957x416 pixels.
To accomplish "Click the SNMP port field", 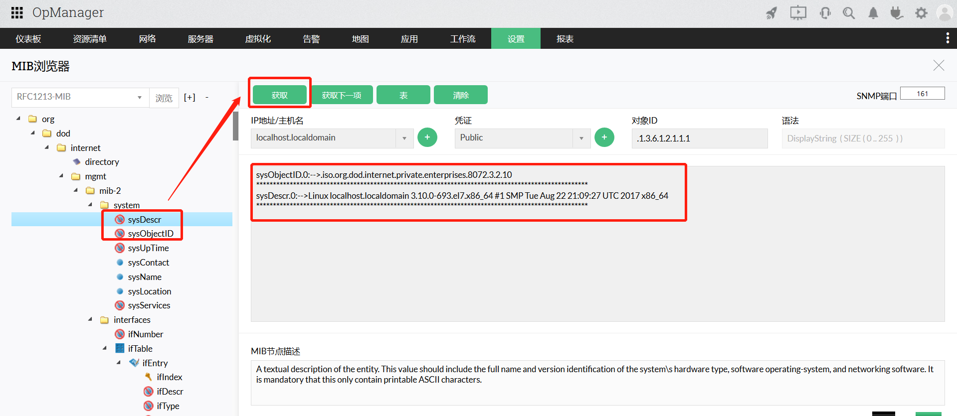I will click(923, 94).
